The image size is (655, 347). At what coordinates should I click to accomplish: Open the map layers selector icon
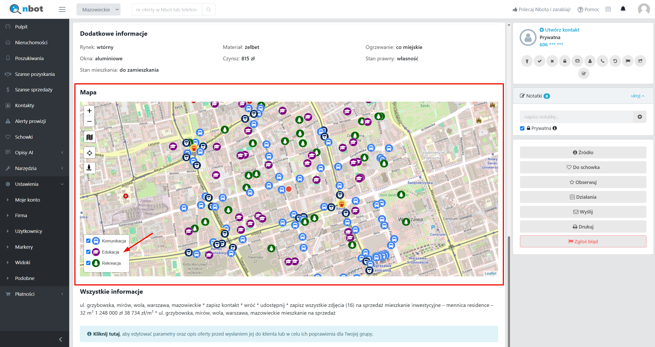click(89, 137)
